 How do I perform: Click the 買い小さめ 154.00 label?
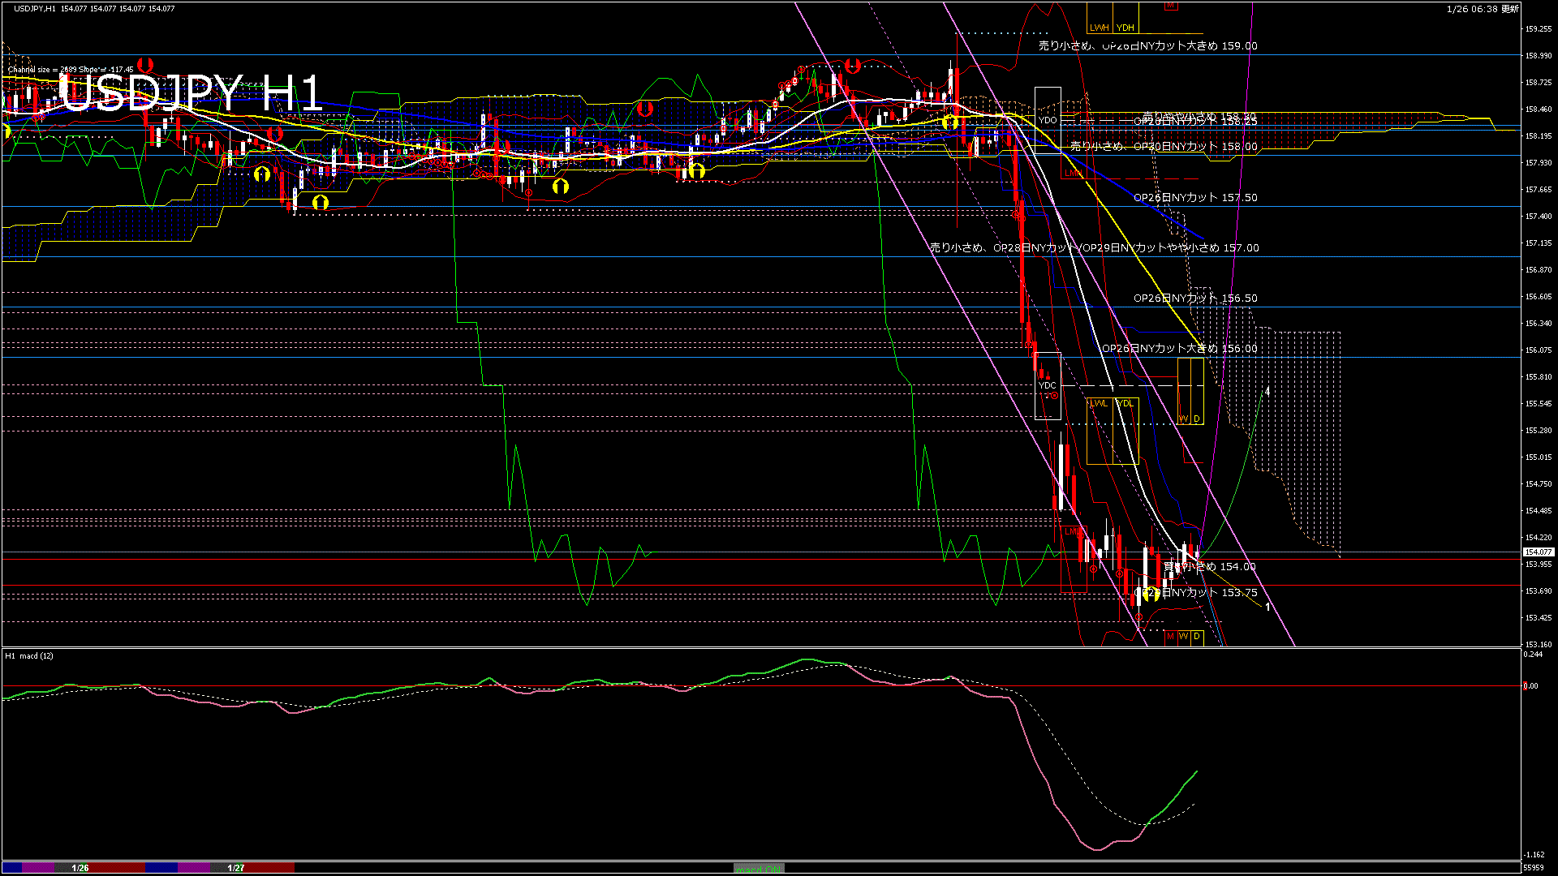pyautogui.click(x=1210, y=566)
